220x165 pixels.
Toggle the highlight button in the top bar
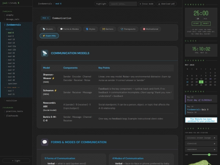pyautogui.click(x=101, y=4)
